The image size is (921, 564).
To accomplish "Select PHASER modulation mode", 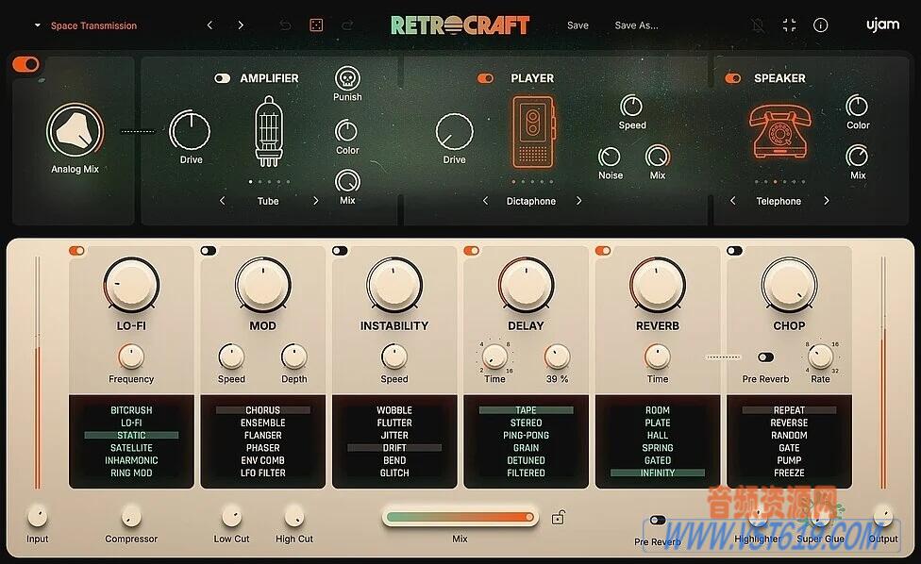I will coord(262,448).
